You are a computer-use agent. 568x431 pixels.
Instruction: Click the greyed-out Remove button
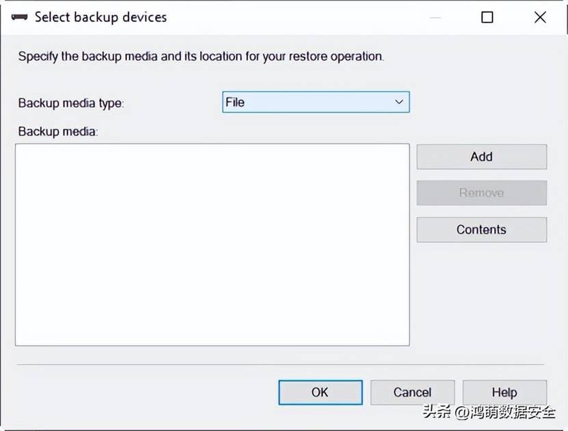point(481,193)
